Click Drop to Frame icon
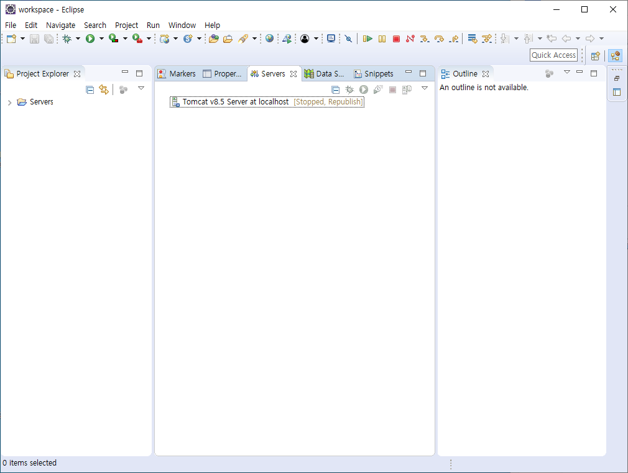The width and height of the screenshot is (628, 473). (473, 39)
